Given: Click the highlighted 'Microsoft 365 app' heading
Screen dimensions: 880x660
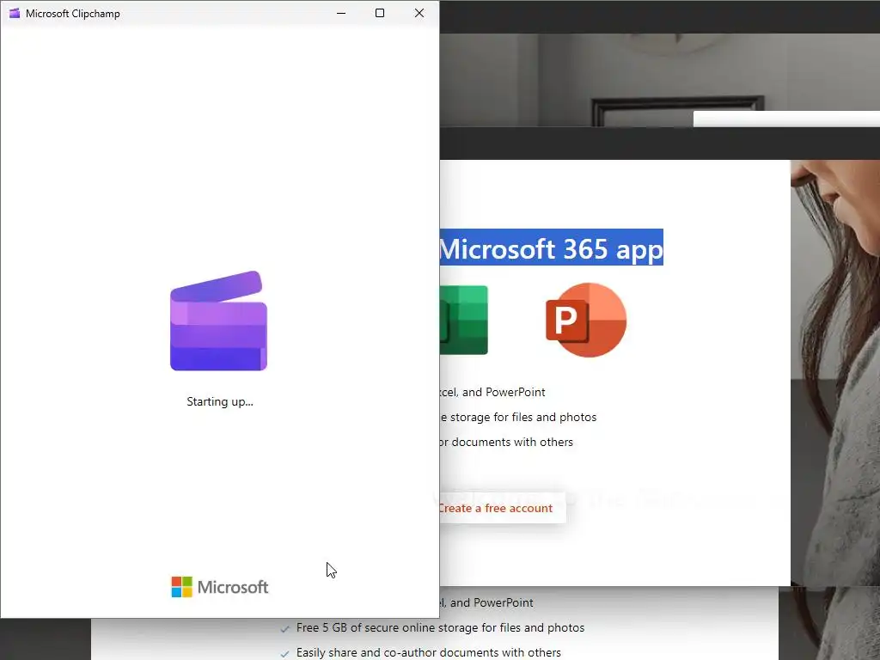Looking at the screenshot, I should 551,248.
